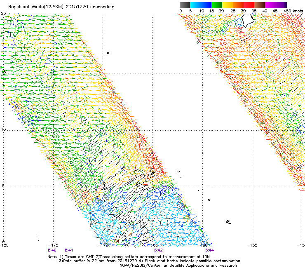Click the latitude axis label "0"
The width and height of the screenshot is (305, 268).
pyautogui.click(x=3, y=242)
